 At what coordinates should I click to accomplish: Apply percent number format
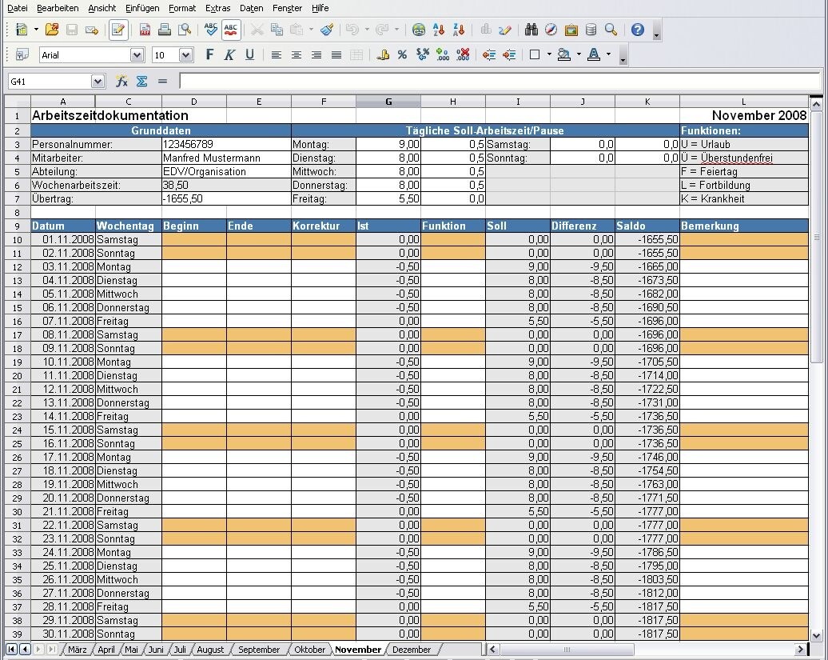[x=400, y=54]
